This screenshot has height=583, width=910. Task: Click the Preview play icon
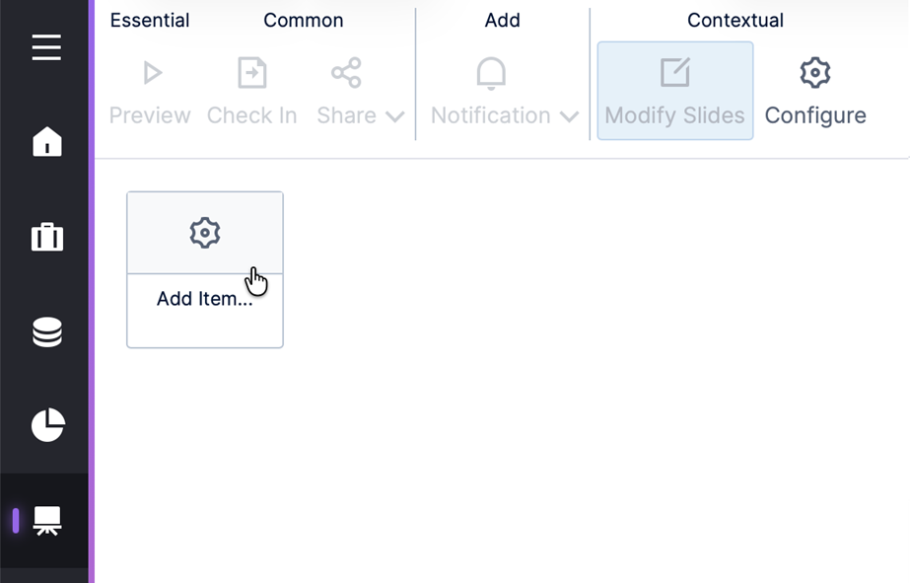pos(150,71)
